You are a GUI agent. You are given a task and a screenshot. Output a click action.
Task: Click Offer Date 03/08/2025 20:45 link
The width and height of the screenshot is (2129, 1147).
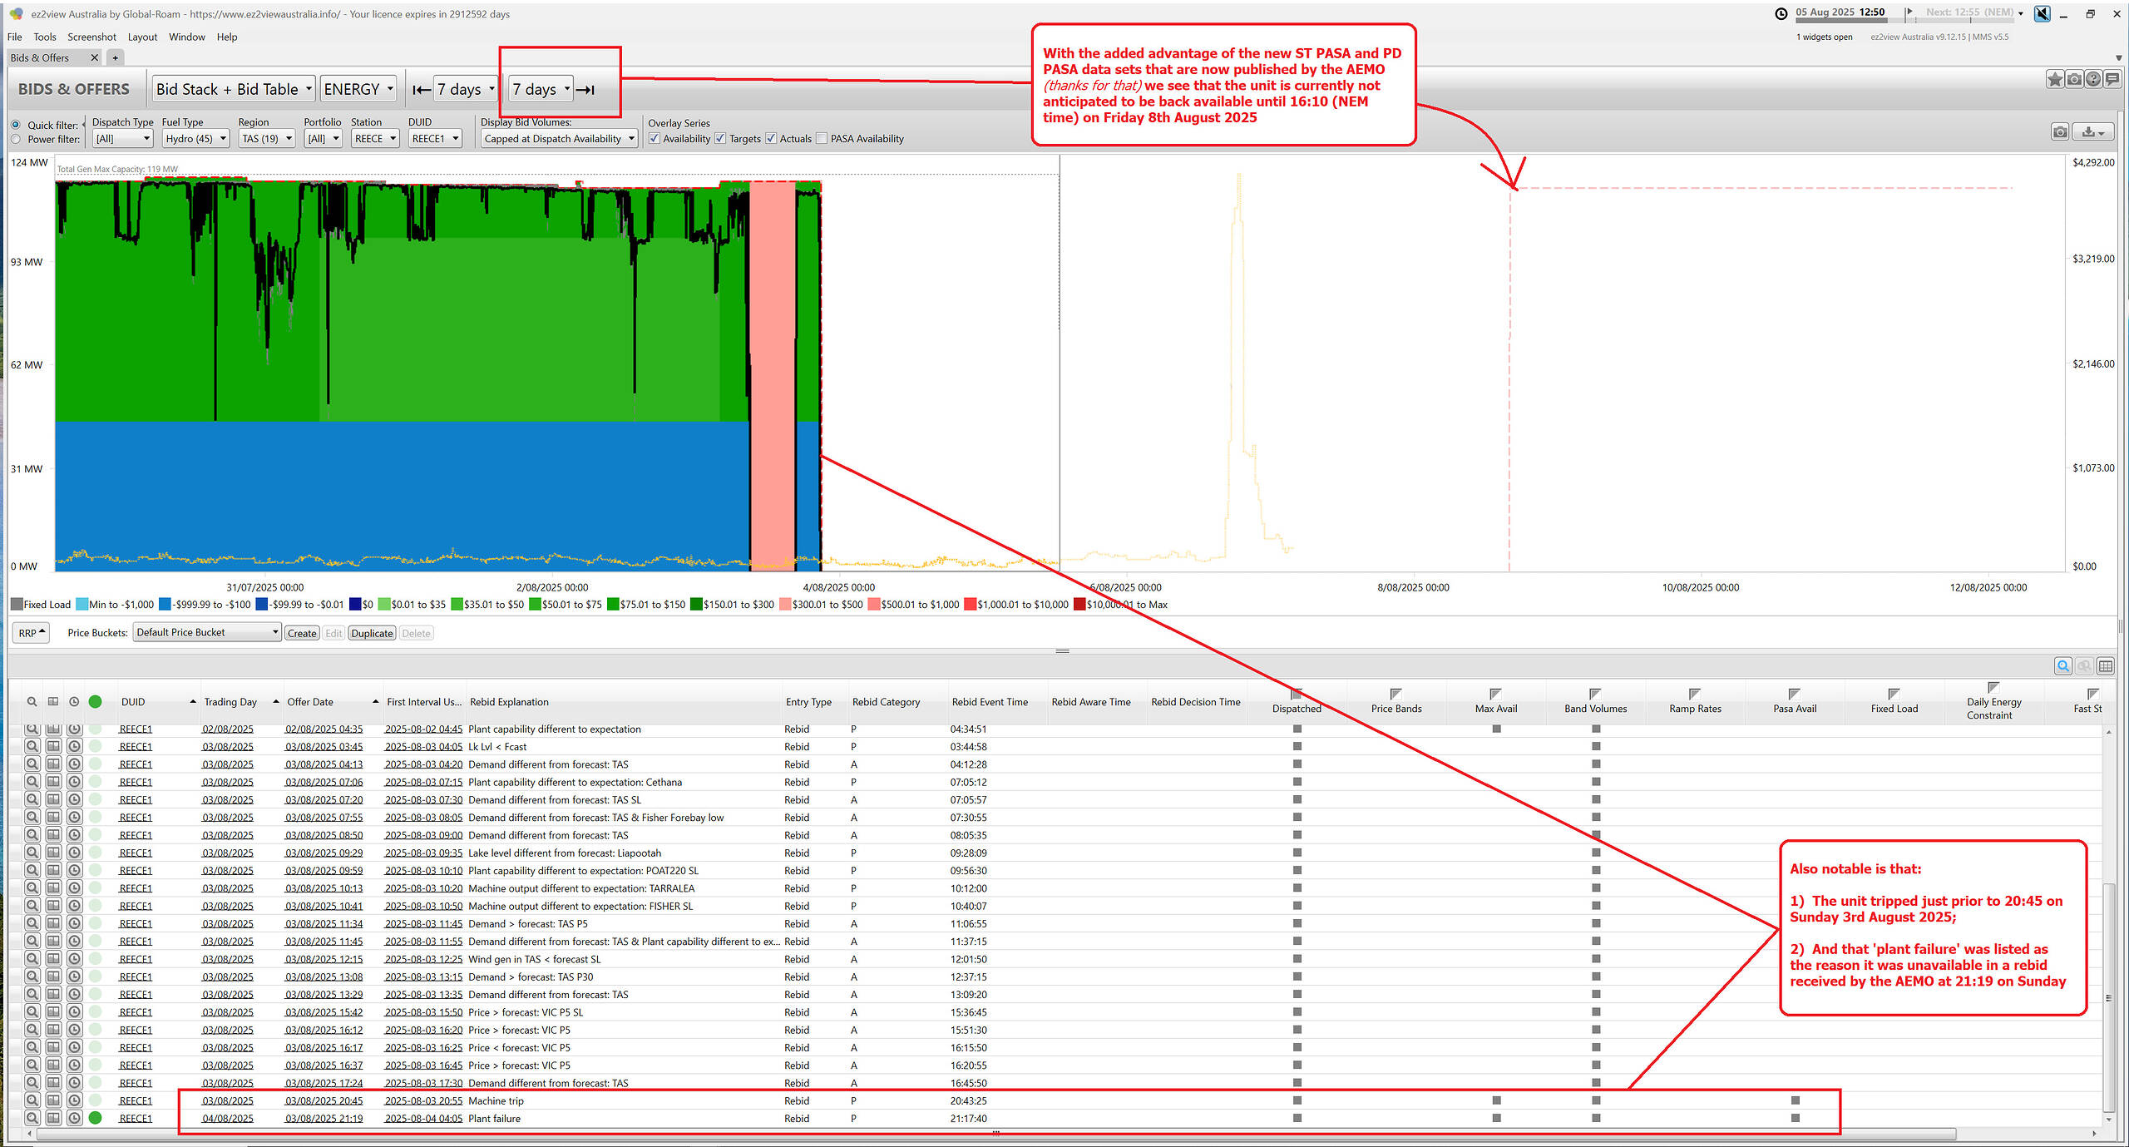[x=324, y=1100]
